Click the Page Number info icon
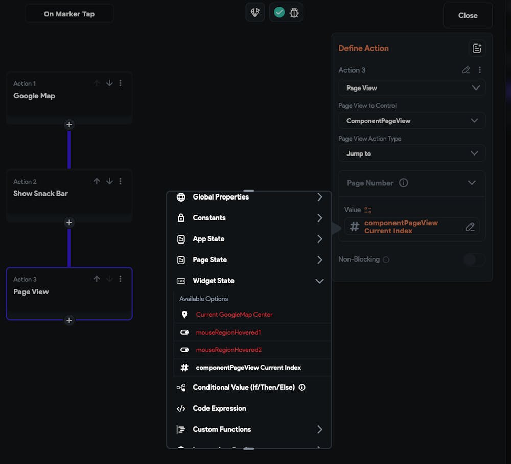 pos(403,183)
